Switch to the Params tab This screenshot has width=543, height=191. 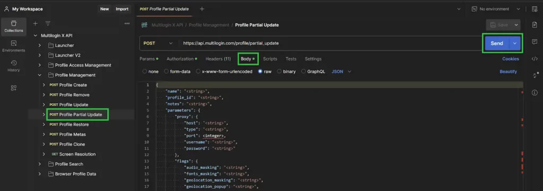pos(148,59)
